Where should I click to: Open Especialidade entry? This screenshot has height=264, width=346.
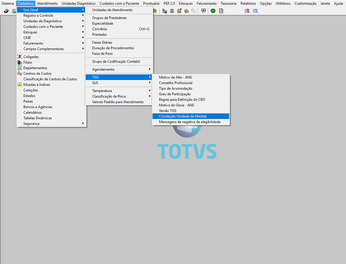119,23
